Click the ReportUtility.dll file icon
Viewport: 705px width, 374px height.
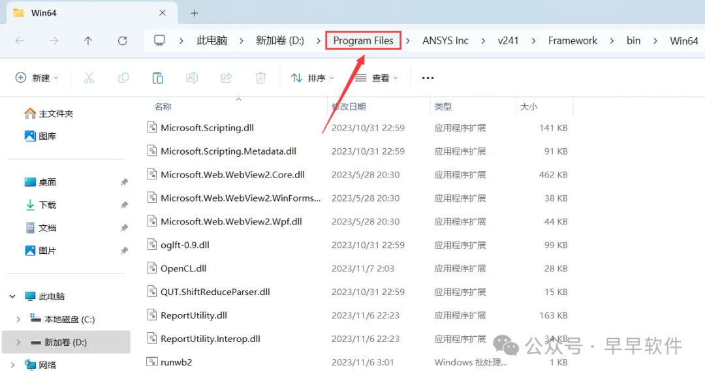tap(152, 315)
